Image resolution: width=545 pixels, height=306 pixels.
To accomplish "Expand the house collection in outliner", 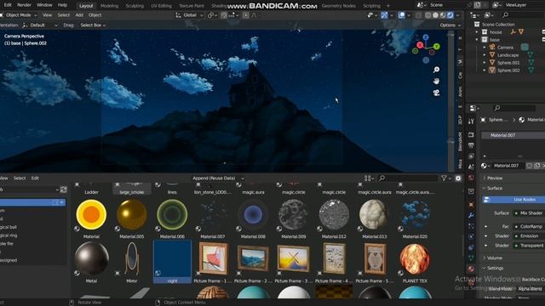I will tap(477, 32).
